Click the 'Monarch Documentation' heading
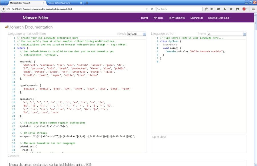The height and width of the screenshot is (166, 257). 30,27
